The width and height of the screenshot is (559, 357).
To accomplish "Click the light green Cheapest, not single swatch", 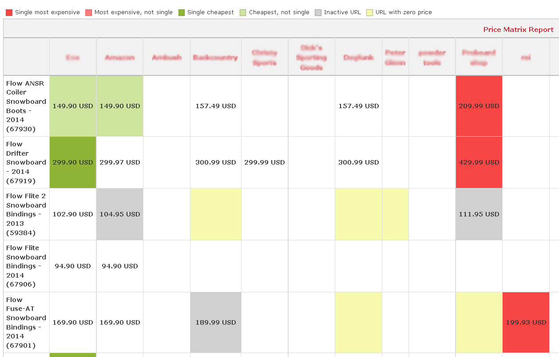I will [243, 12].
